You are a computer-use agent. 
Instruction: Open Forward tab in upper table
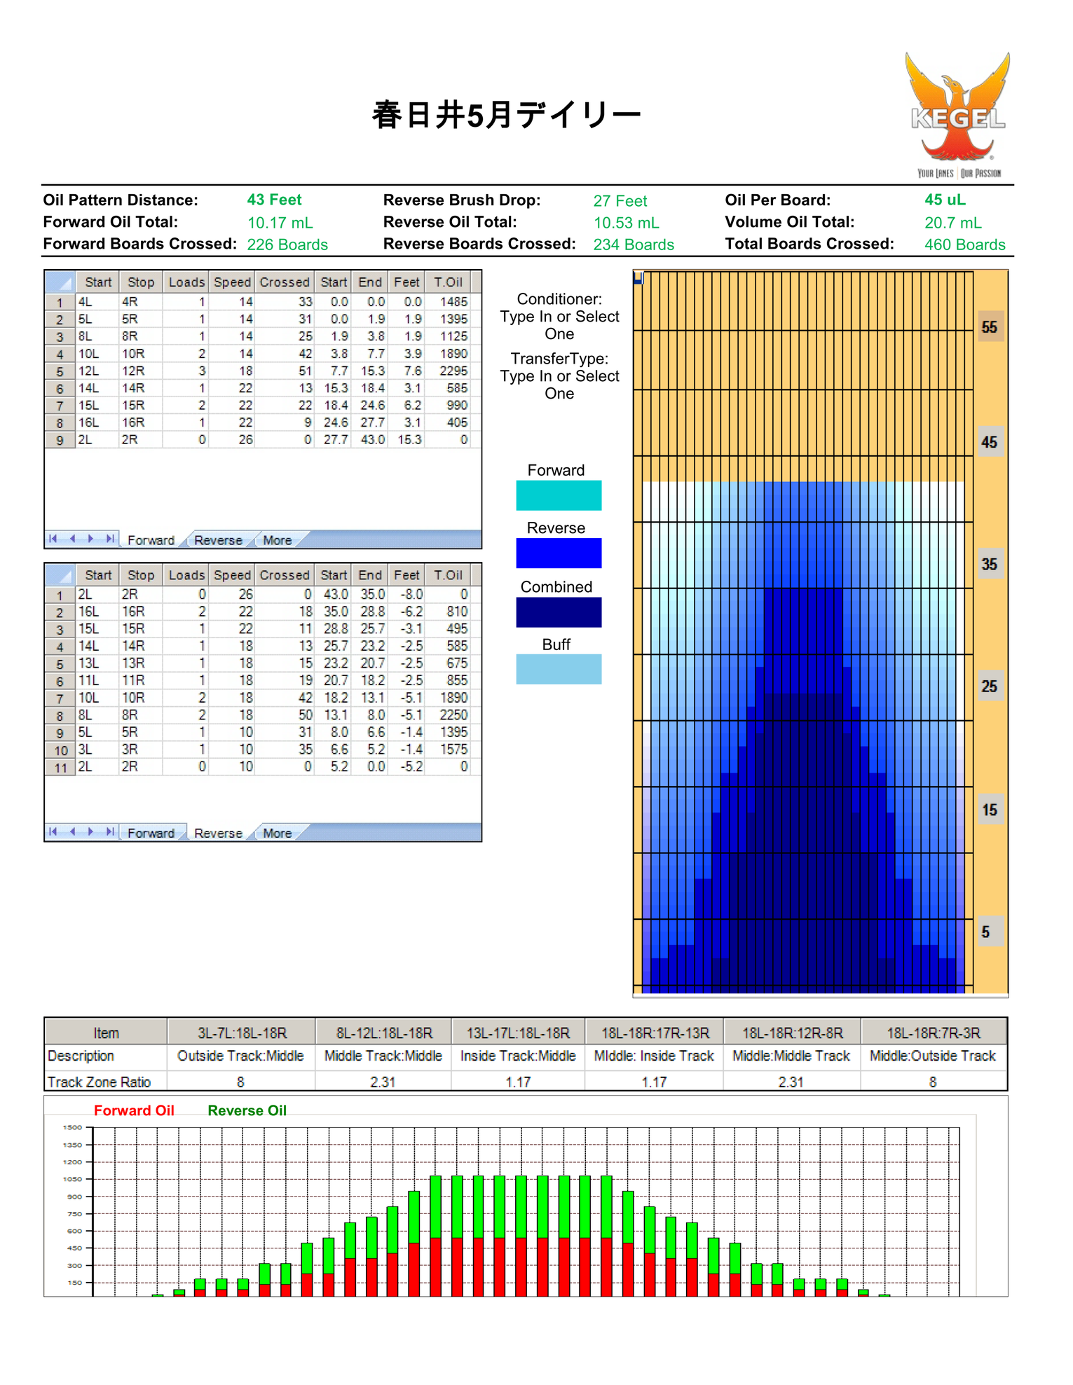pyautogui.click(x=151, y=540)
